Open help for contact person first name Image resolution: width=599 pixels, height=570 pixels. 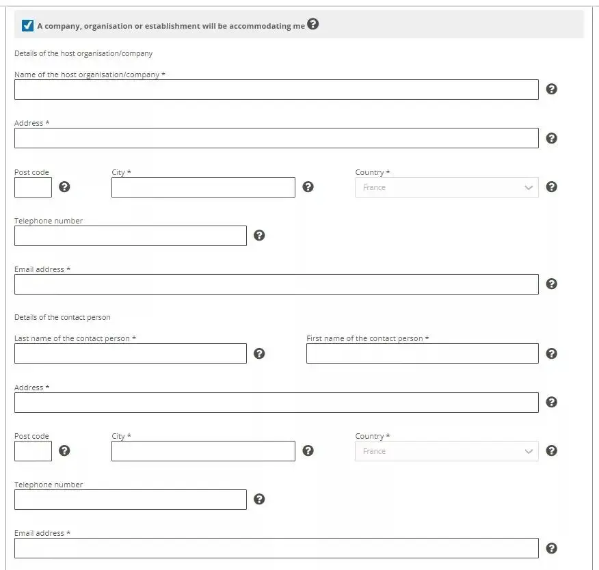pos(552,353)
